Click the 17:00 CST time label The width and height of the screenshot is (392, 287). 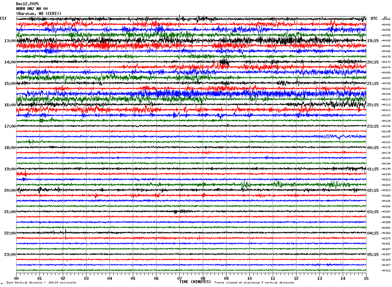10,126
